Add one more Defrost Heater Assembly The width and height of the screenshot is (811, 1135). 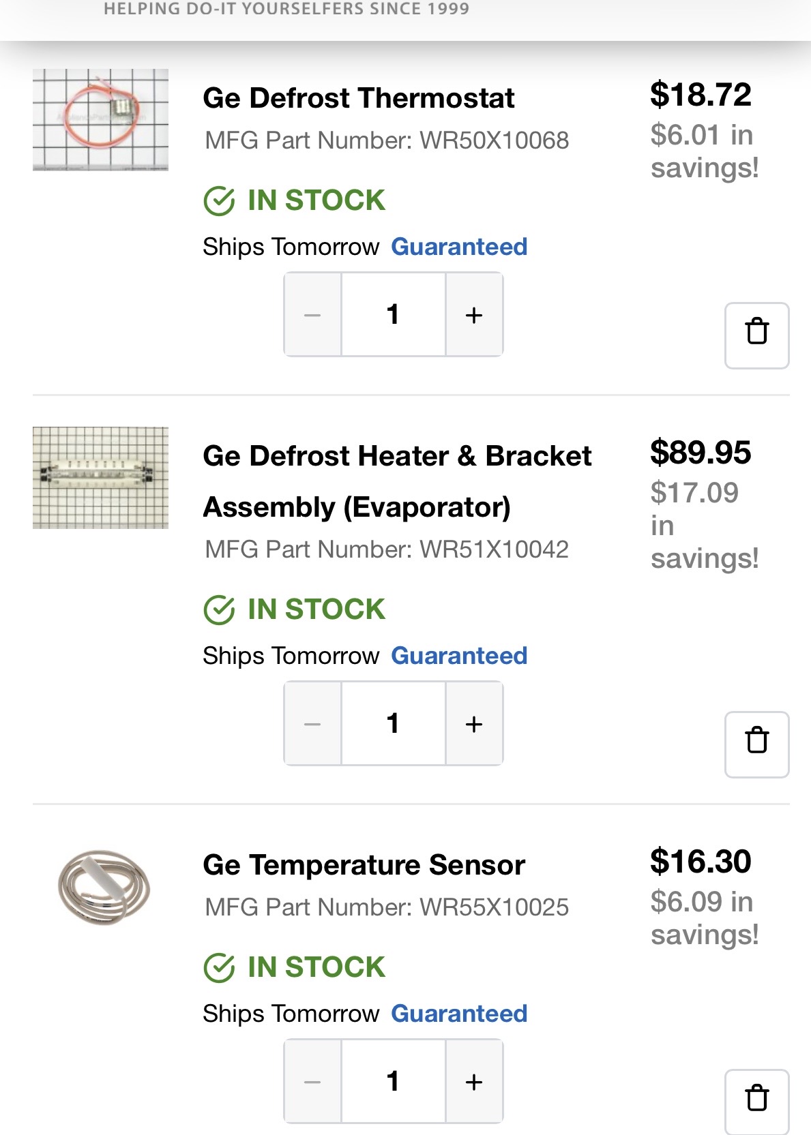click(x=474, y=724)
